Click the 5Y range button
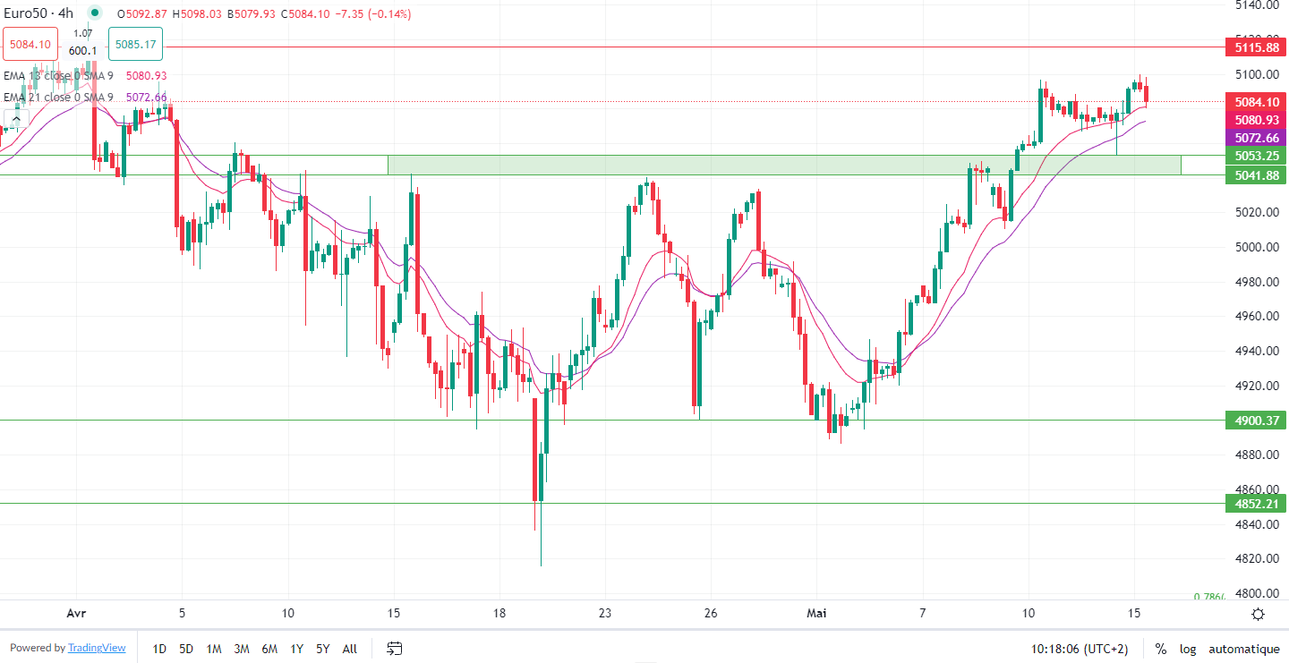 coord(323,649)
